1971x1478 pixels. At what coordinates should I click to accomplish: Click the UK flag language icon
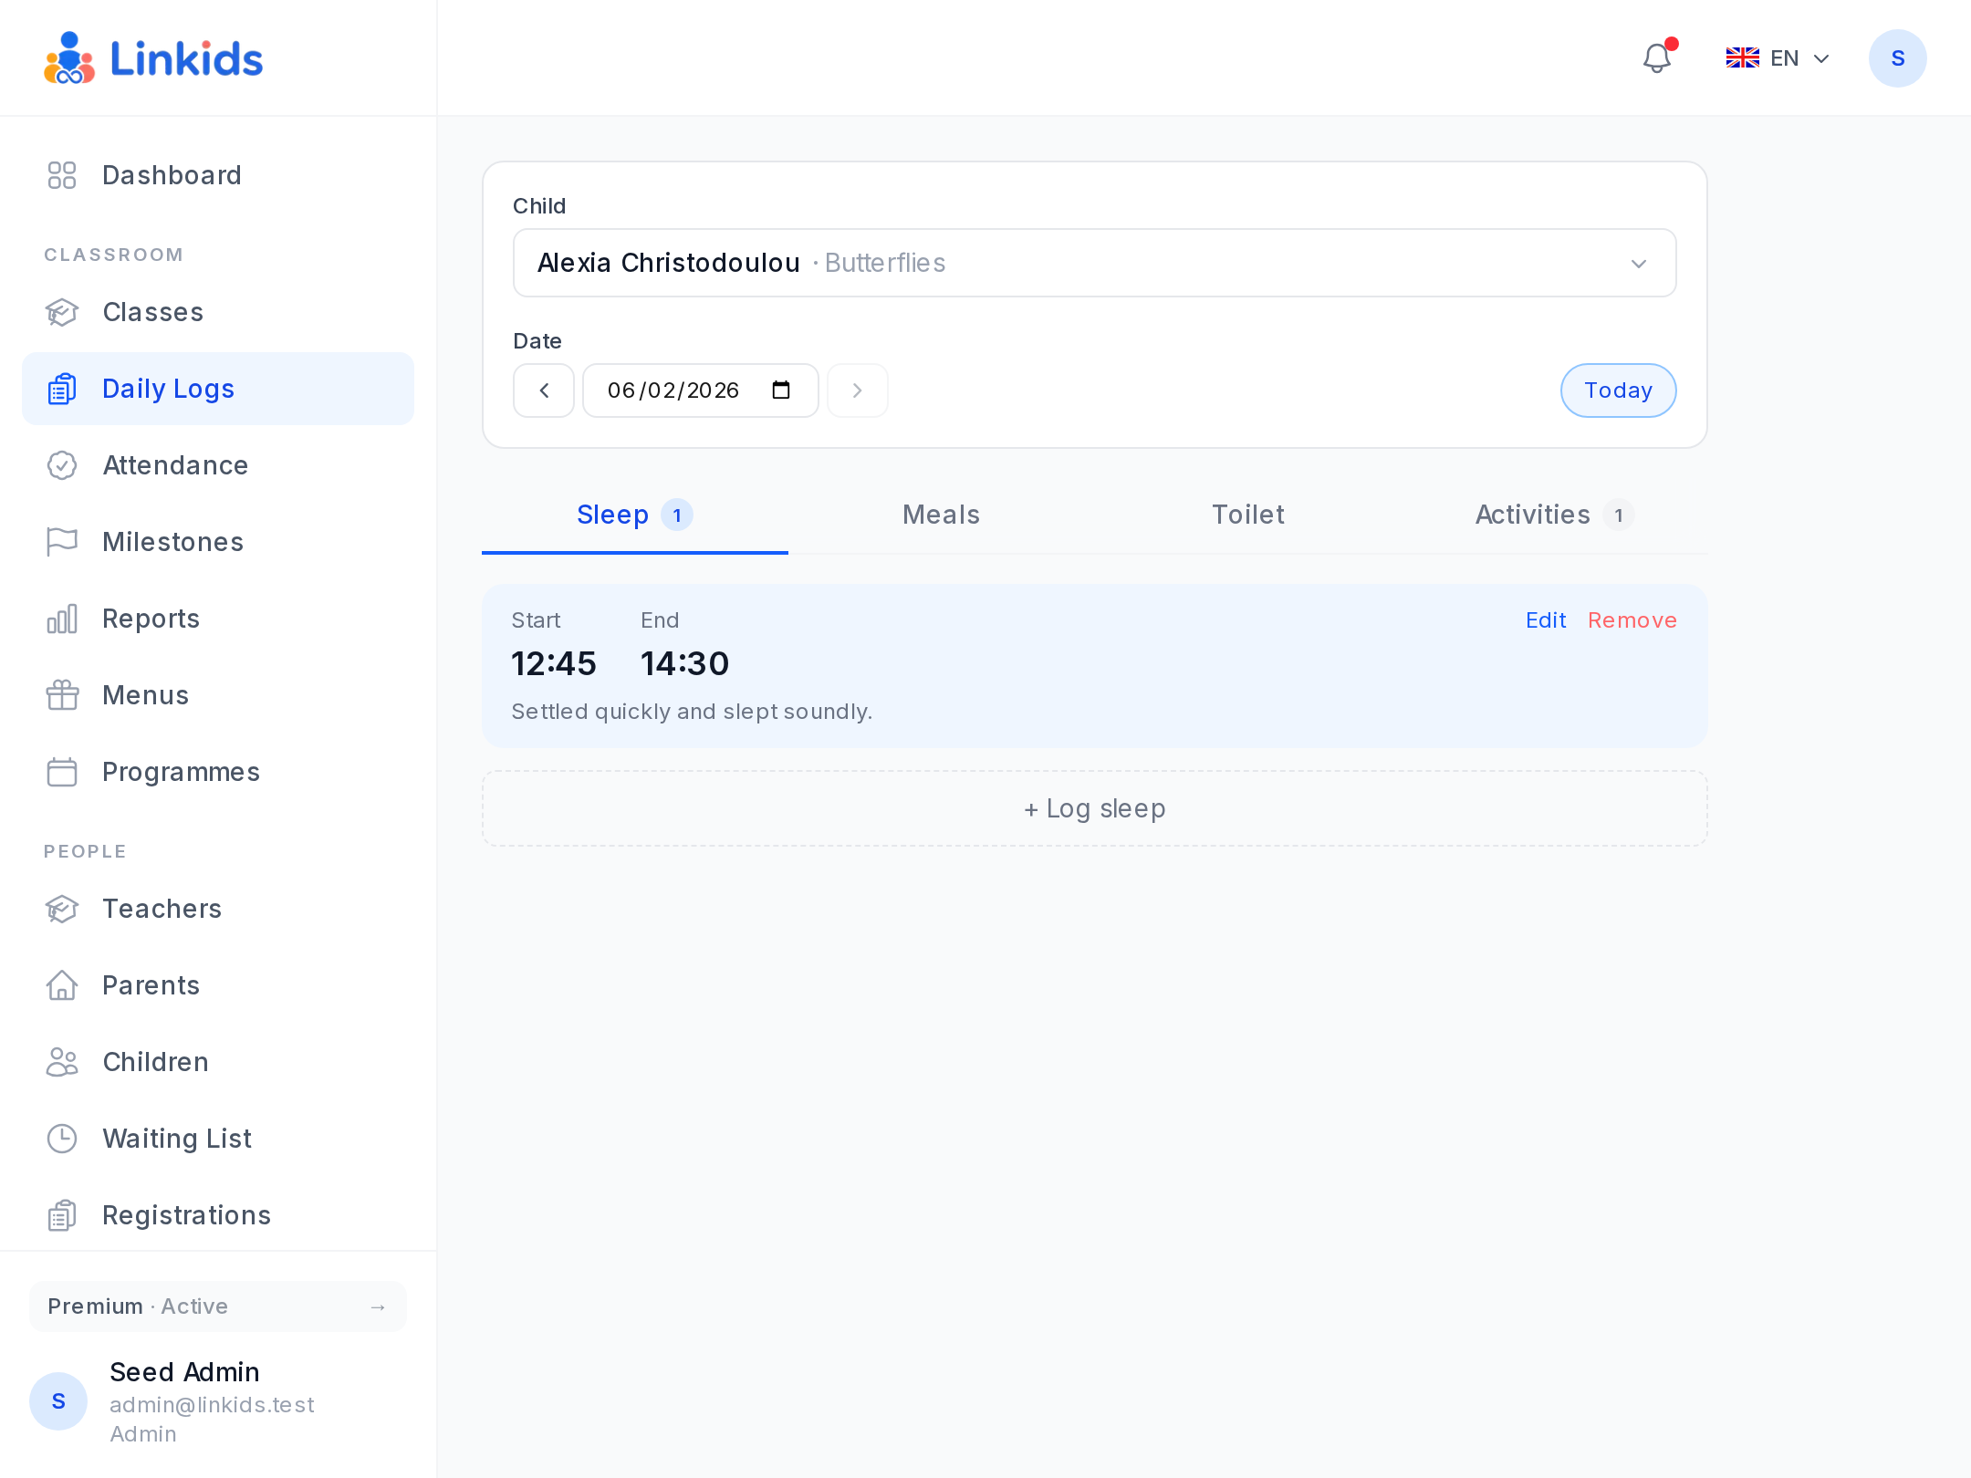point(1743,58)
